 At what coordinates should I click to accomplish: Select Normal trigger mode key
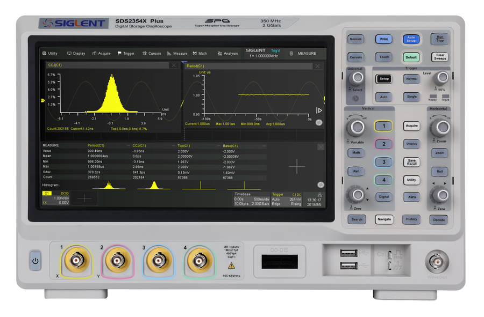coord(411,79)
